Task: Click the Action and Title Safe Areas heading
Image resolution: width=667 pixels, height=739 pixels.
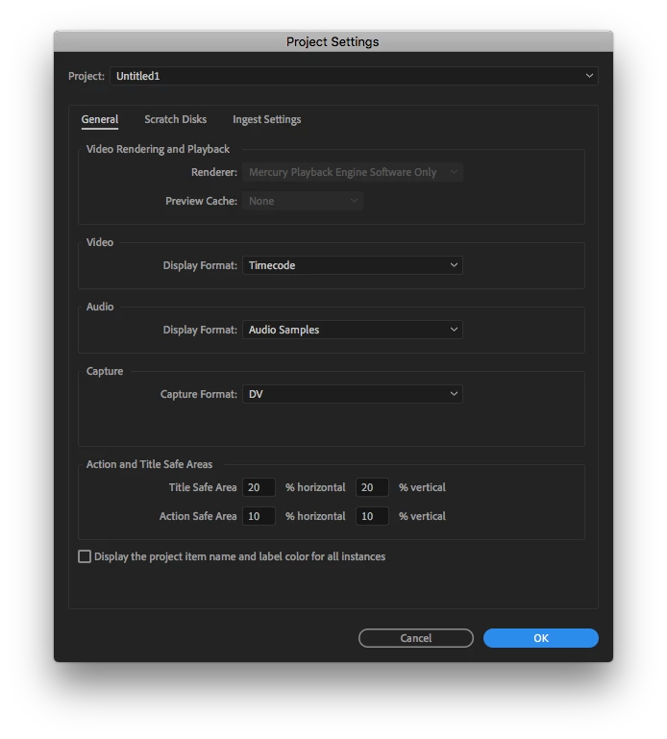Action: 149,464
